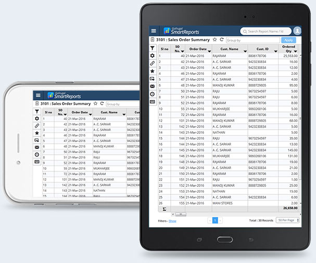Click the Search Report Name / Id field

[266, 31]
